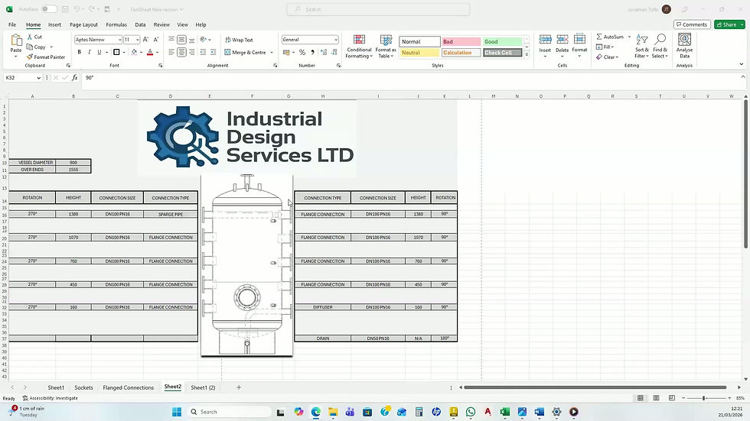Click the search box in title bar
The height and width of the screenshot is (421, 750).
(x=378, y=9)
